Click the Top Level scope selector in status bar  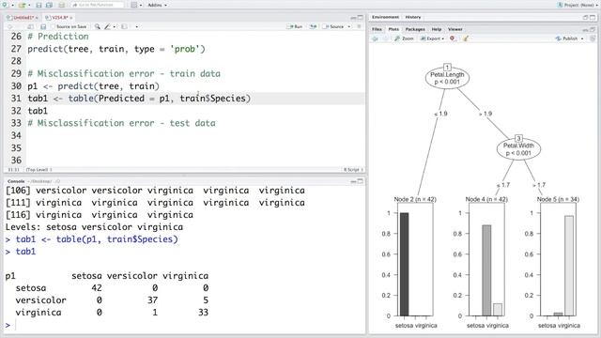tap(39, 169)
